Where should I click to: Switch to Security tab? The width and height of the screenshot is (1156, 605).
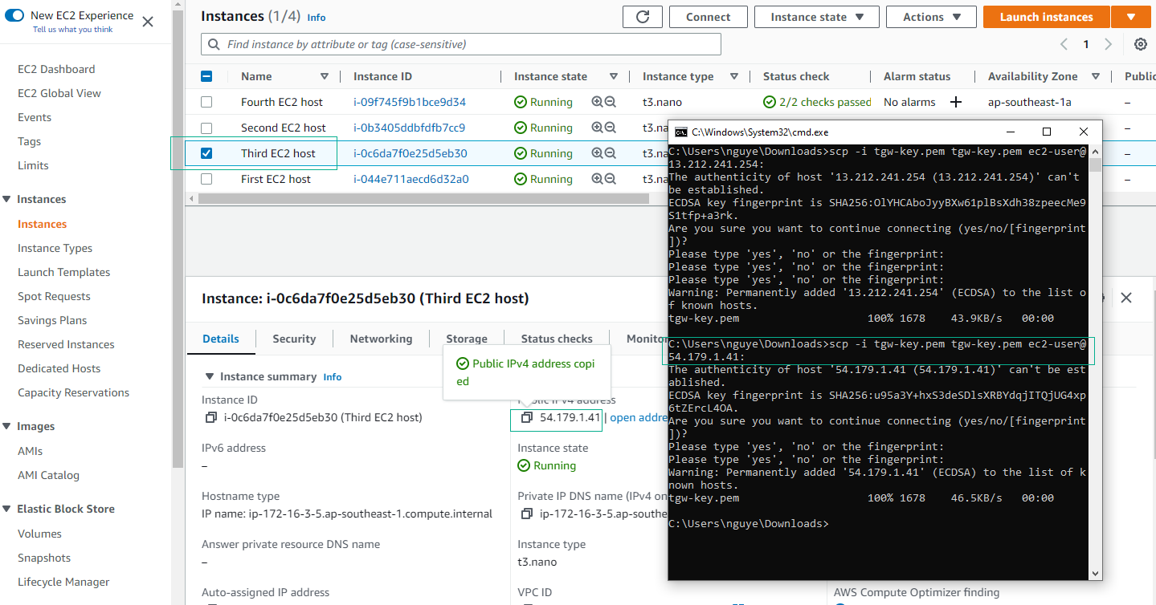(294, 339)
